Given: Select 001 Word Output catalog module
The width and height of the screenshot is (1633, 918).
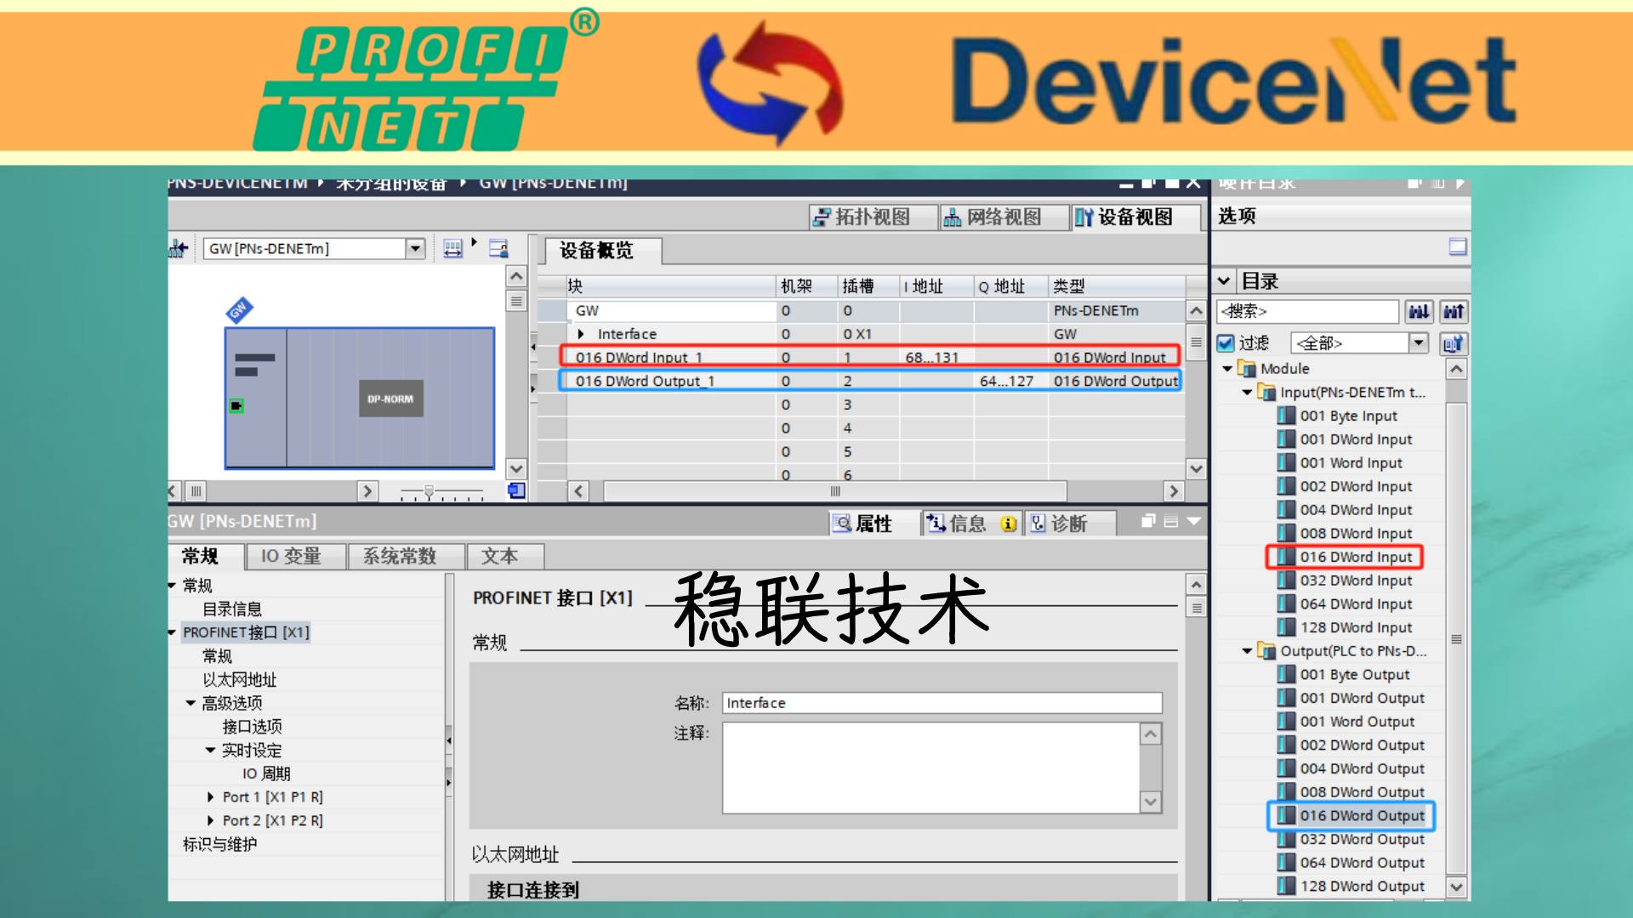Looking at the screenshot, I should click(1357, 722).
